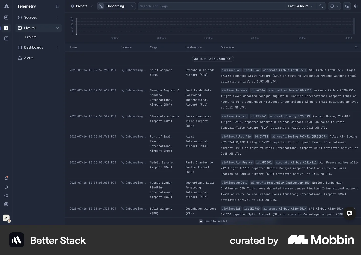361x255 pixels.
Task: Open the Presets dropdown
Action: point(82,6)
